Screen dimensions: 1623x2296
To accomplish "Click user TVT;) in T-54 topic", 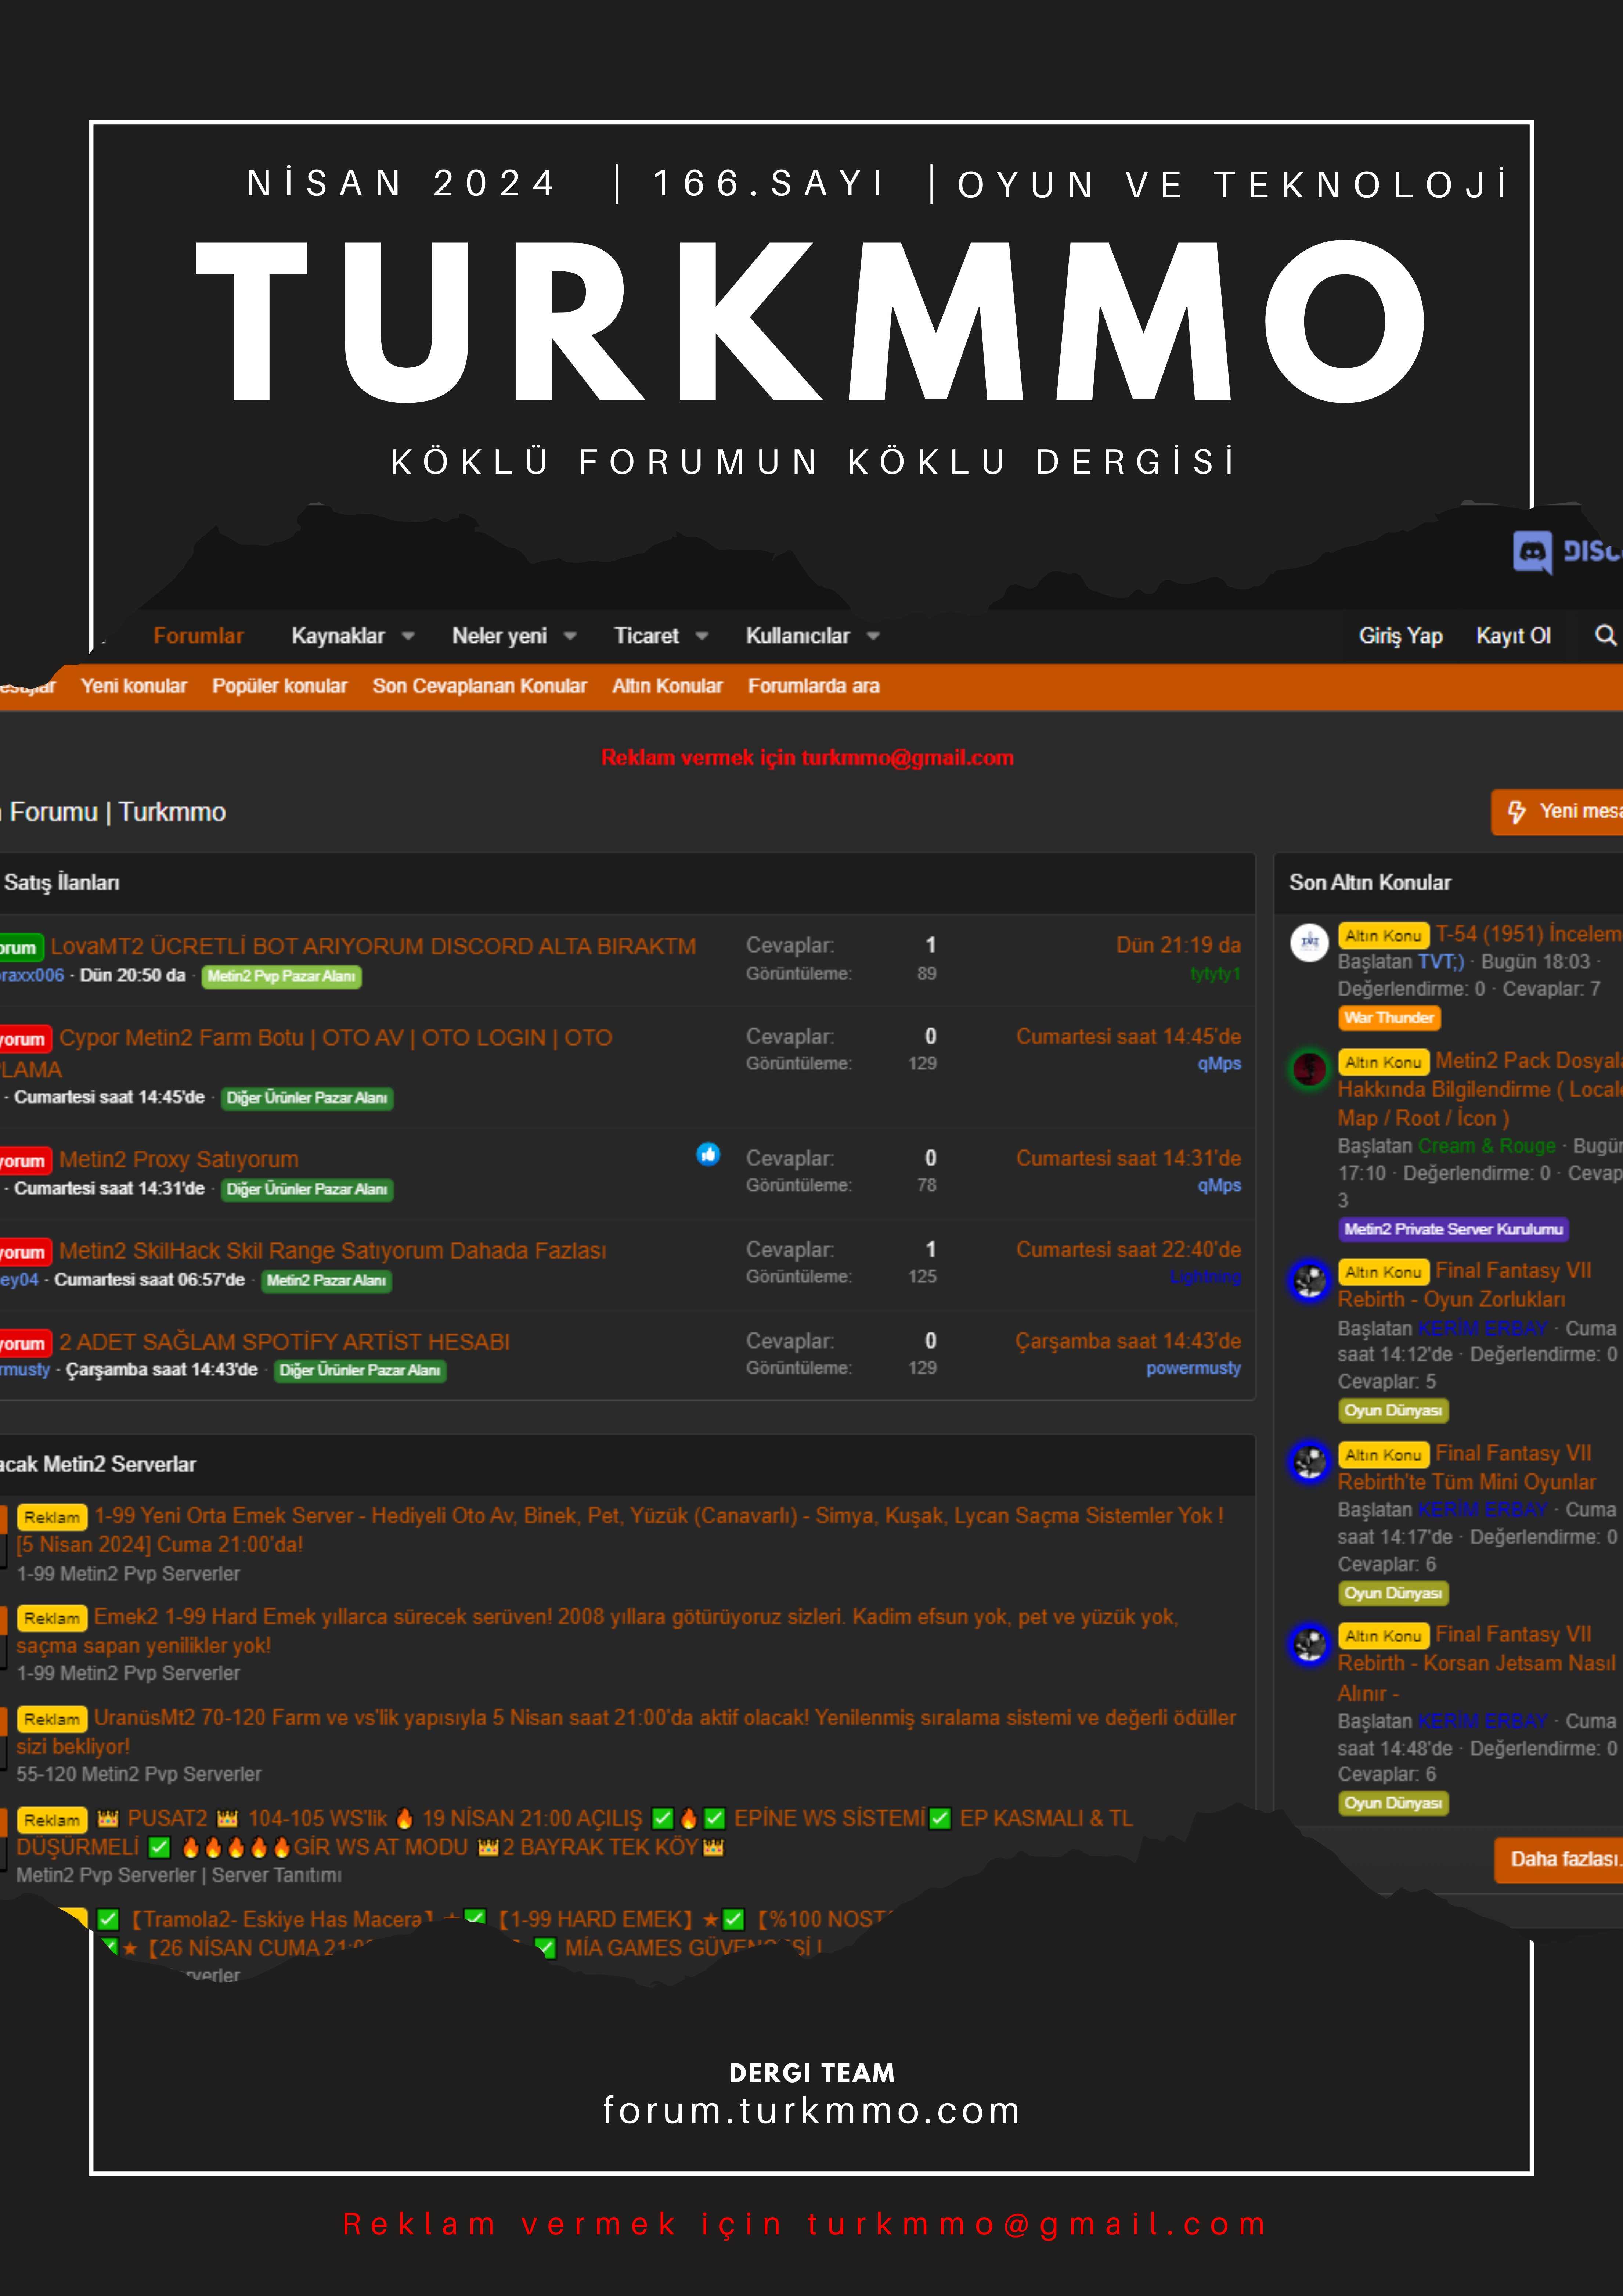I will click(1440, 962).
